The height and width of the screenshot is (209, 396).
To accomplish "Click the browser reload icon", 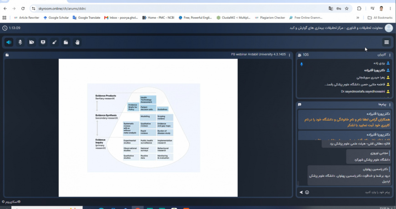I will (23, 9).
